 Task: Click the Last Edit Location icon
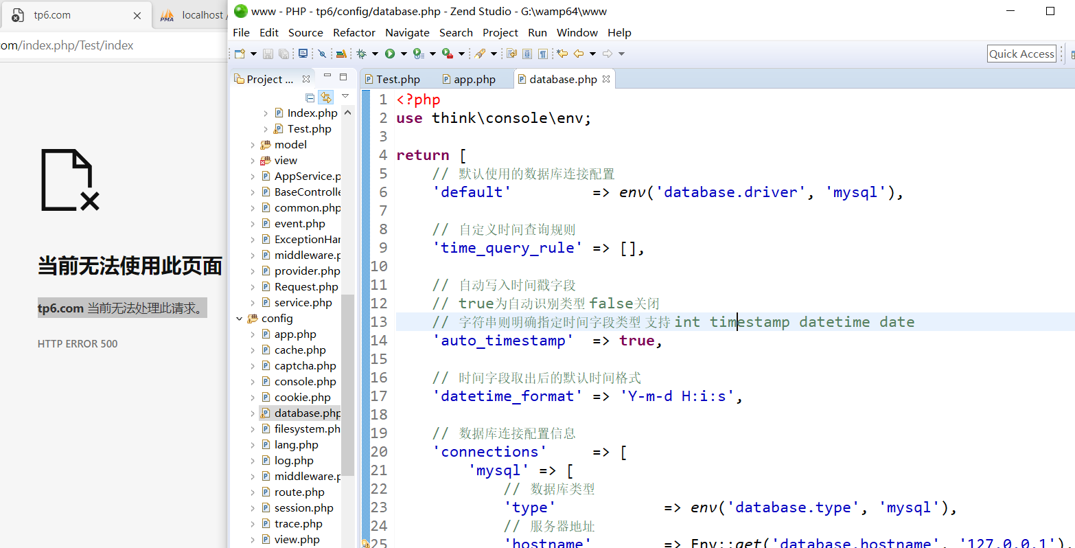click(562, 54)
